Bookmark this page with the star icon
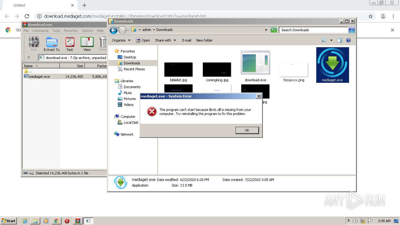 point(371,16)
